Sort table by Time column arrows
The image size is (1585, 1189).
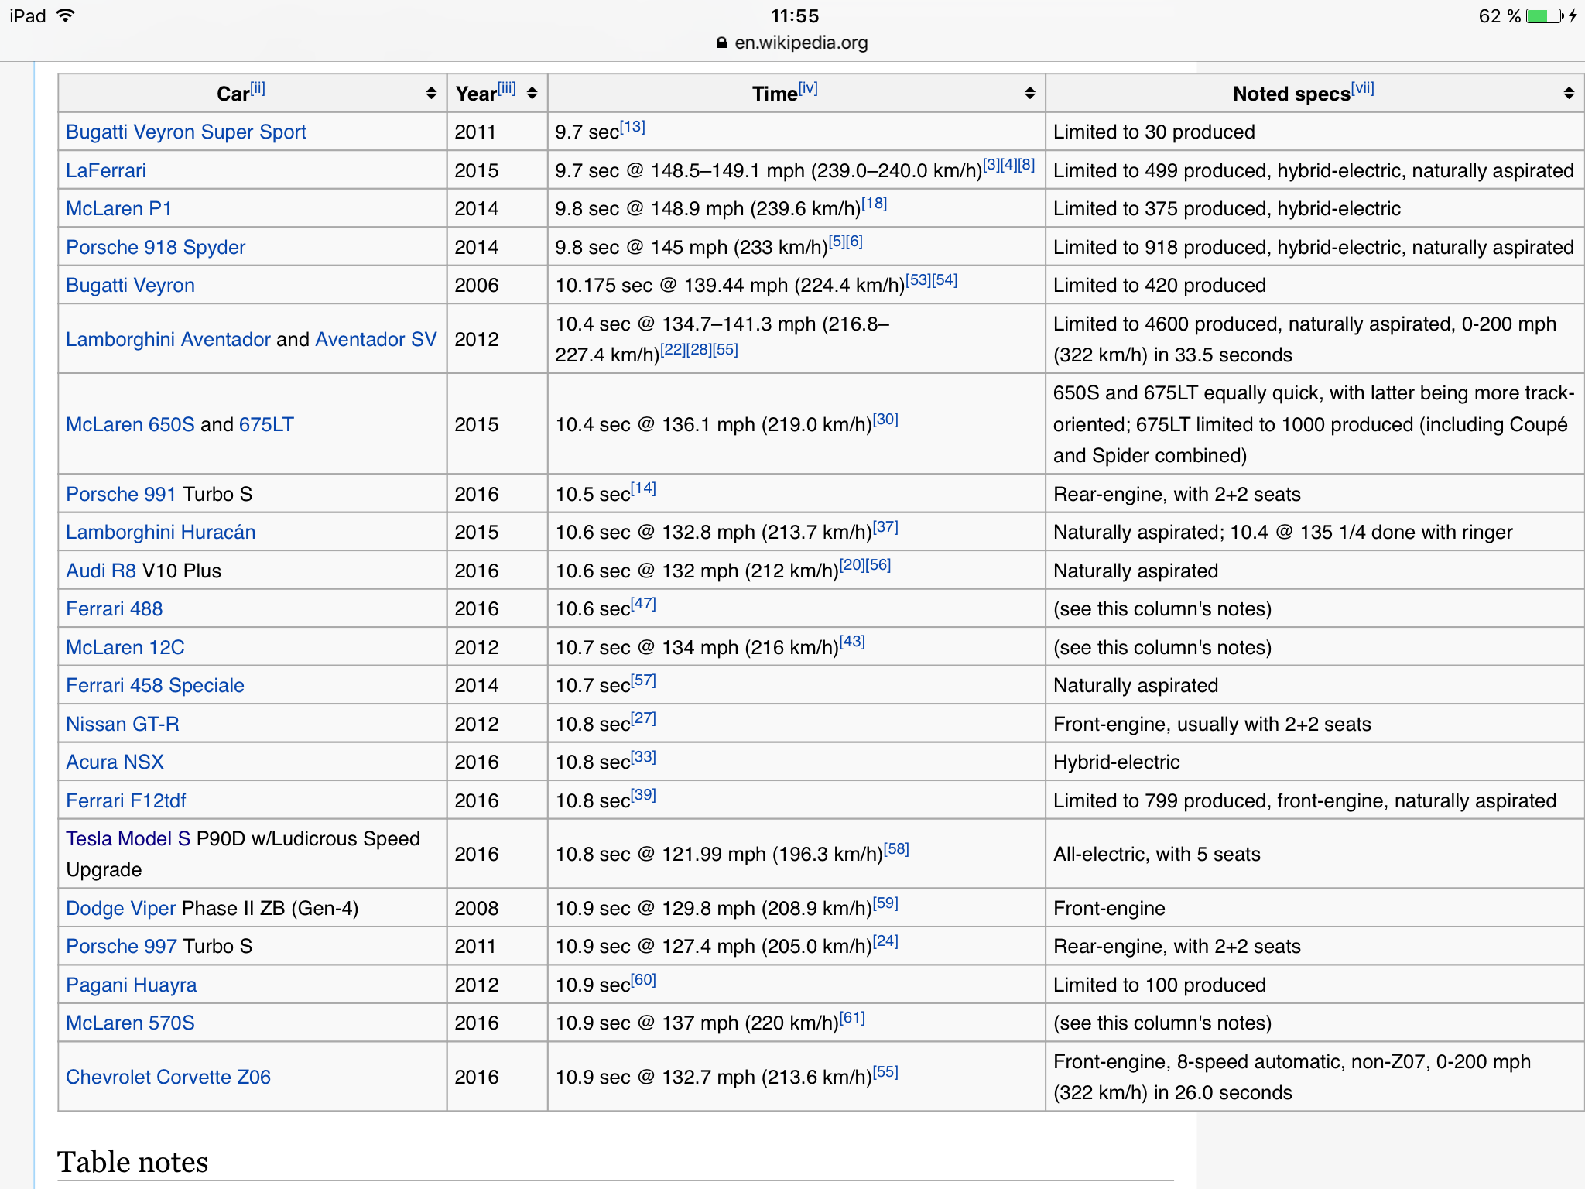(x=1029, y=94)
